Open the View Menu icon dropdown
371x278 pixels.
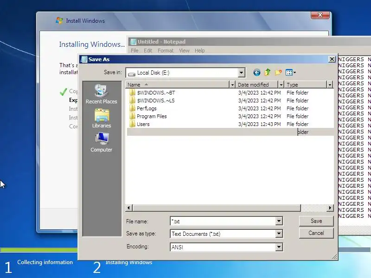291,72
